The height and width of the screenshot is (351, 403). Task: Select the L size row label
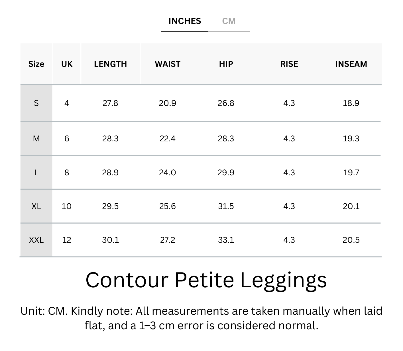(x=36, y=173)
